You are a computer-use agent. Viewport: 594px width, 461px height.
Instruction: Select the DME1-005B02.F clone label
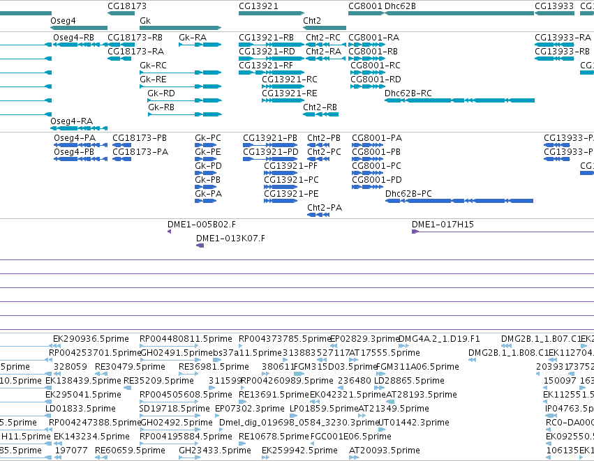(x=202, y=225)
